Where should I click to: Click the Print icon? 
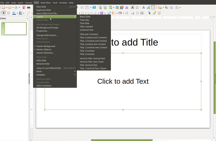pos(29,8)
